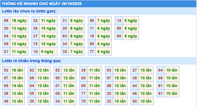Select '10 lần' in the row for 46
This screenshot has height=107, width=197.
pos(146,93)
